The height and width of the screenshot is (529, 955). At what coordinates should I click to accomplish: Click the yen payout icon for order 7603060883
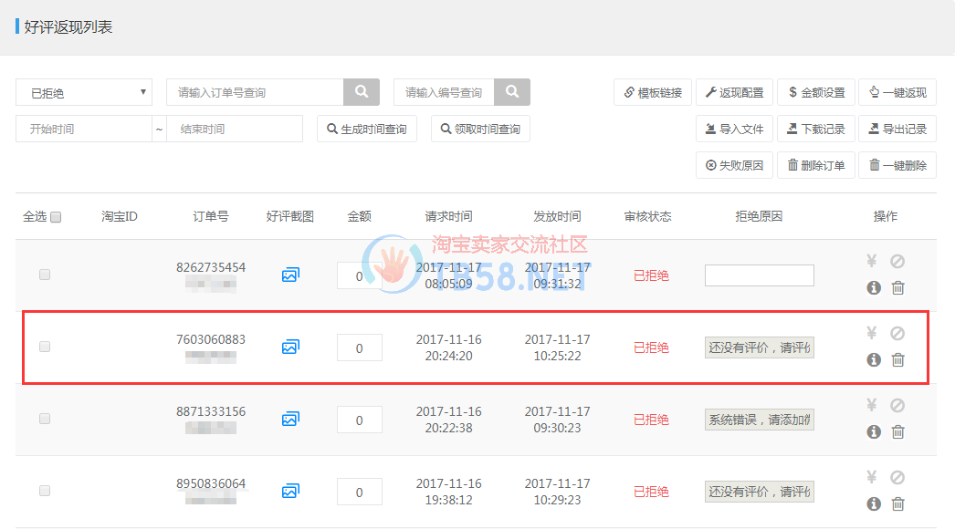tap(872, 333)
